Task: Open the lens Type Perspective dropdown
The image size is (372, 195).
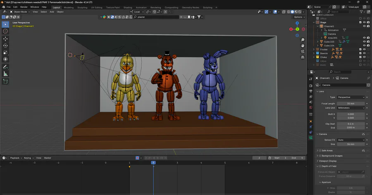Action: pyautogui.click(x=351, y=97)
